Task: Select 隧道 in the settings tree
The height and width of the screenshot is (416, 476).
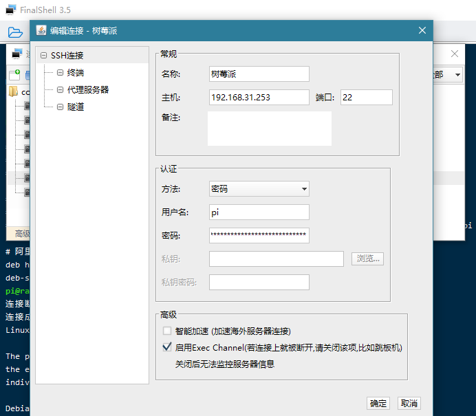Action: click(x=76, y=107)
